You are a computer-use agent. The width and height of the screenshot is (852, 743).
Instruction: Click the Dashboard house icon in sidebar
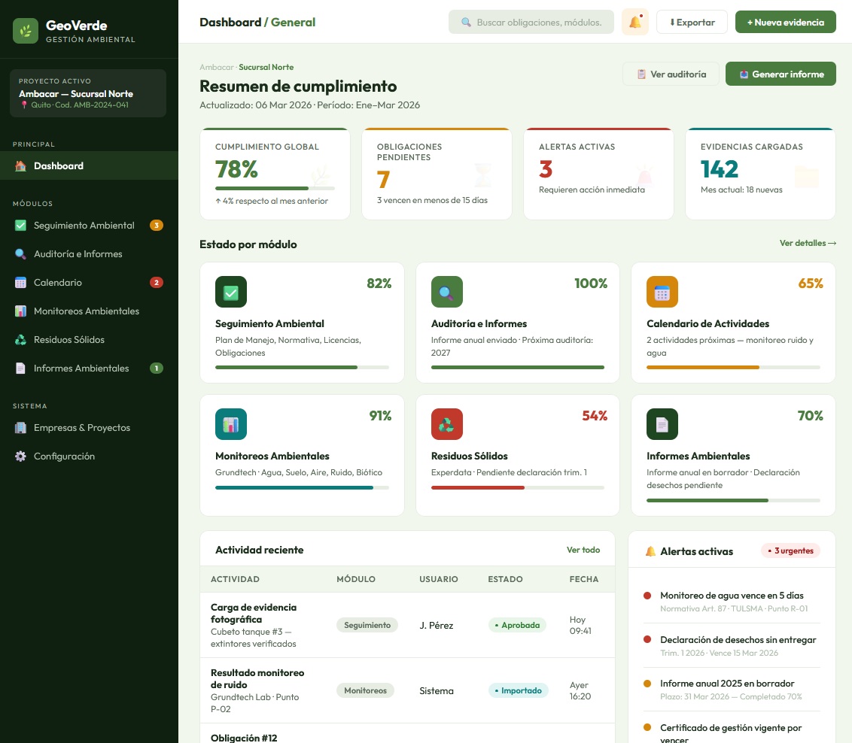(20, 166)
